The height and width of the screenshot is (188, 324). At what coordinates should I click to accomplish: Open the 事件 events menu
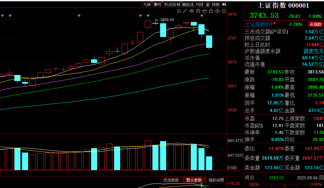pyautogui.click(x=157, y=4)
